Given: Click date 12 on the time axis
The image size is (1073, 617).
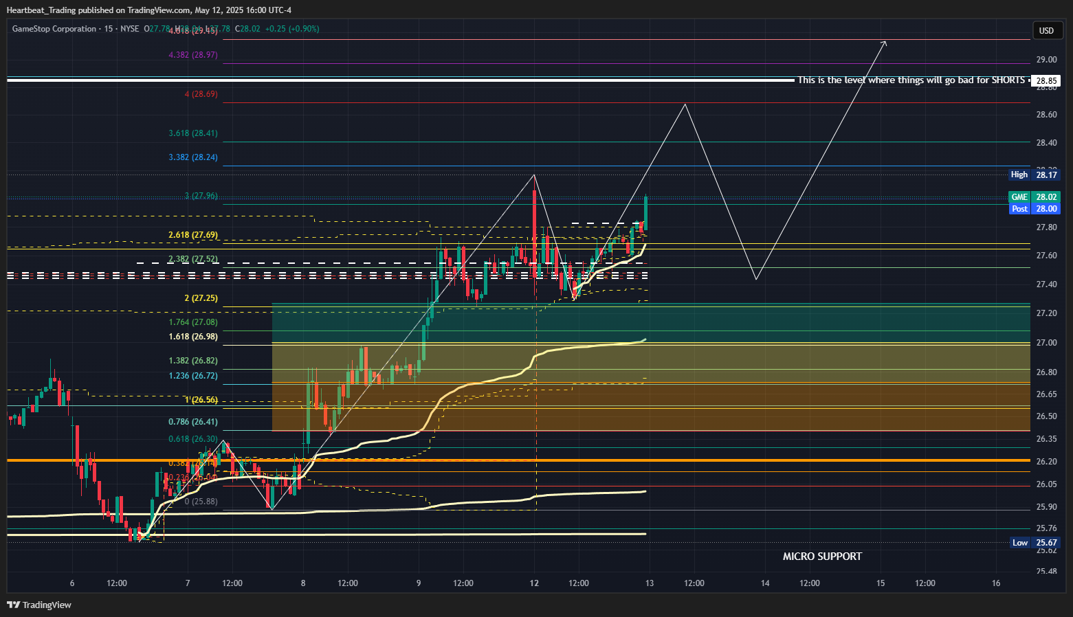Looking at the screenshot, I should 534,583.
